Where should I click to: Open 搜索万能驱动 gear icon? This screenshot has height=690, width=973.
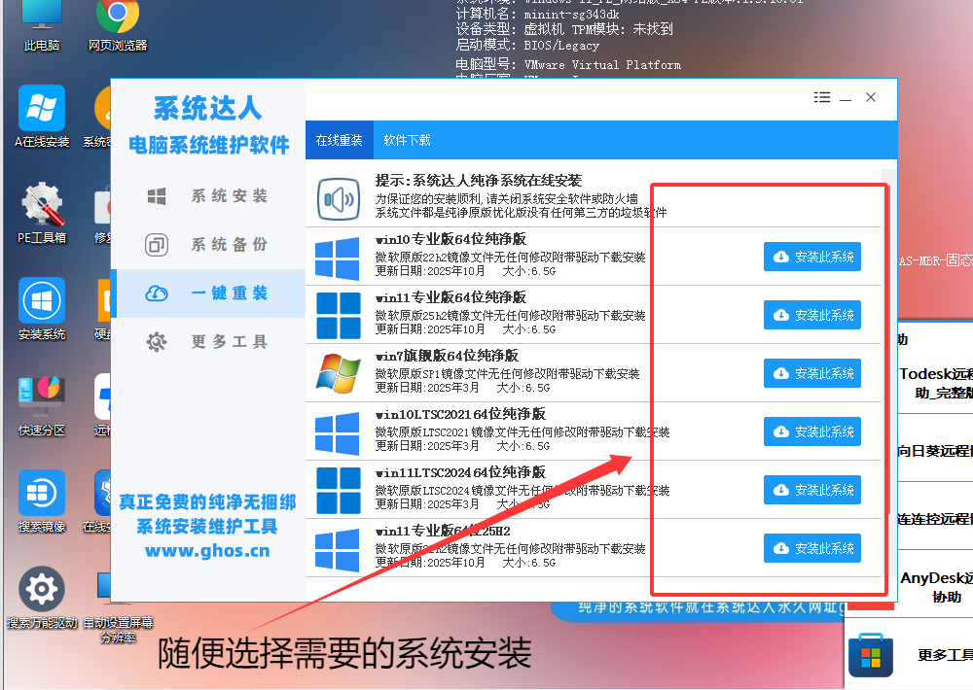click(x=42, y=590)
